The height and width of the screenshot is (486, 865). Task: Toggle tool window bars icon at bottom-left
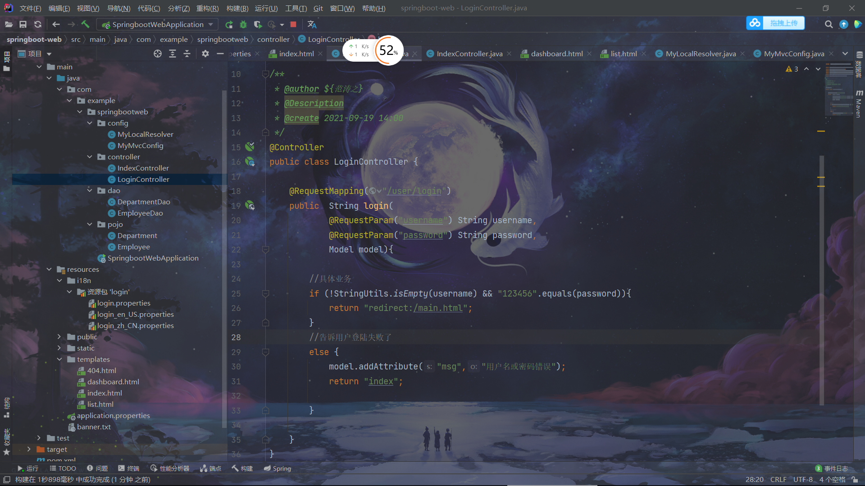click(x=7, y=479)
